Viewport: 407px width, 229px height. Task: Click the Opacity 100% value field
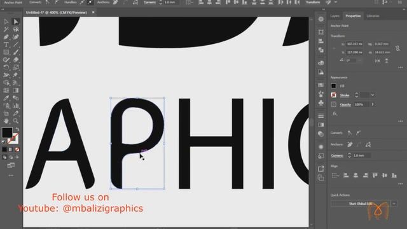362,104
